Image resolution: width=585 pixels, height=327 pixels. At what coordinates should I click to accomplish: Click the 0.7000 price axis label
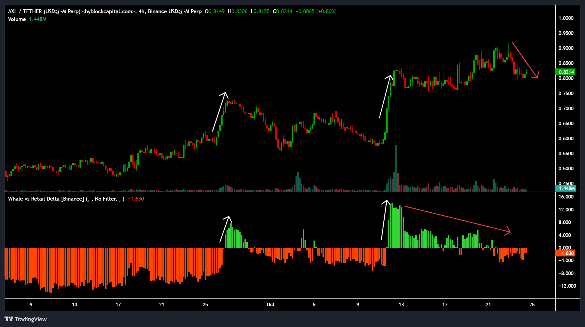pyautogui.click(x=566, y=108)
